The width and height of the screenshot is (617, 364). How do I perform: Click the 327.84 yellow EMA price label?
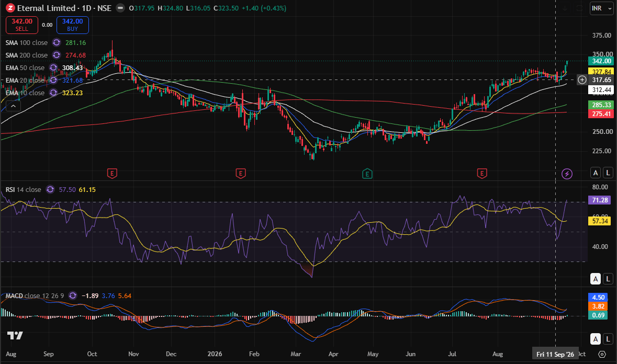601,72
